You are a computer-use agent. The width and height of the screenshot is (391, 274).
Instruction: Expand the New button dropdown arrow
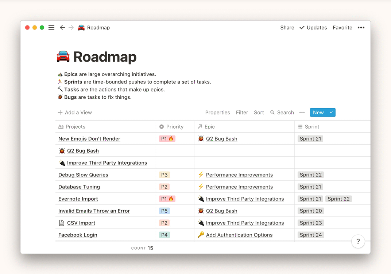coord(331,113)
